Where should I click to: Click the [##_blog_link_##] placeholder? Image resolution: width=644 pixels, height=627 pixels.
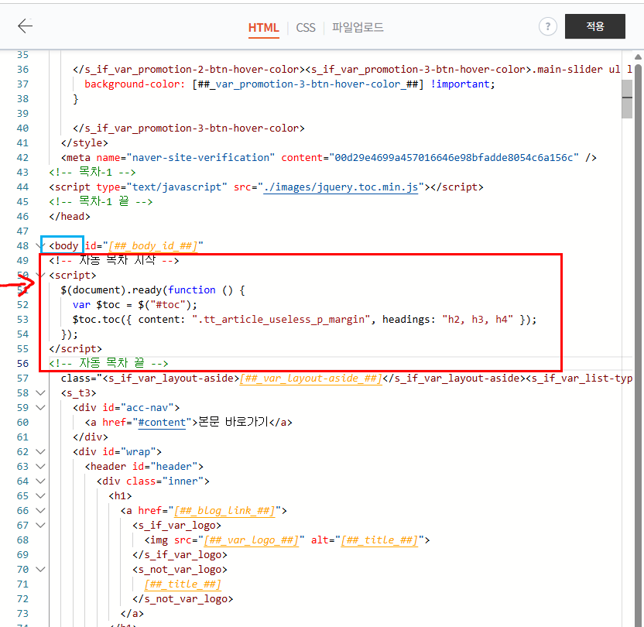pos(224,511)
